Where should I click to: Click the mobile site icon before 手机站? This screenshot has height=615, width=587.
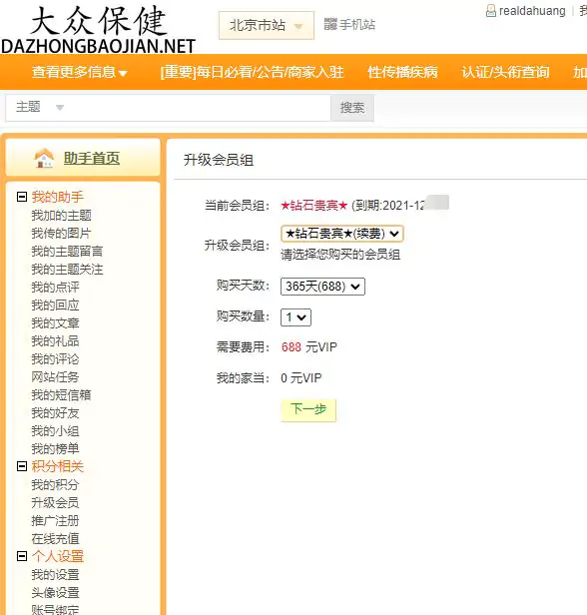click(x=330, y=24)
